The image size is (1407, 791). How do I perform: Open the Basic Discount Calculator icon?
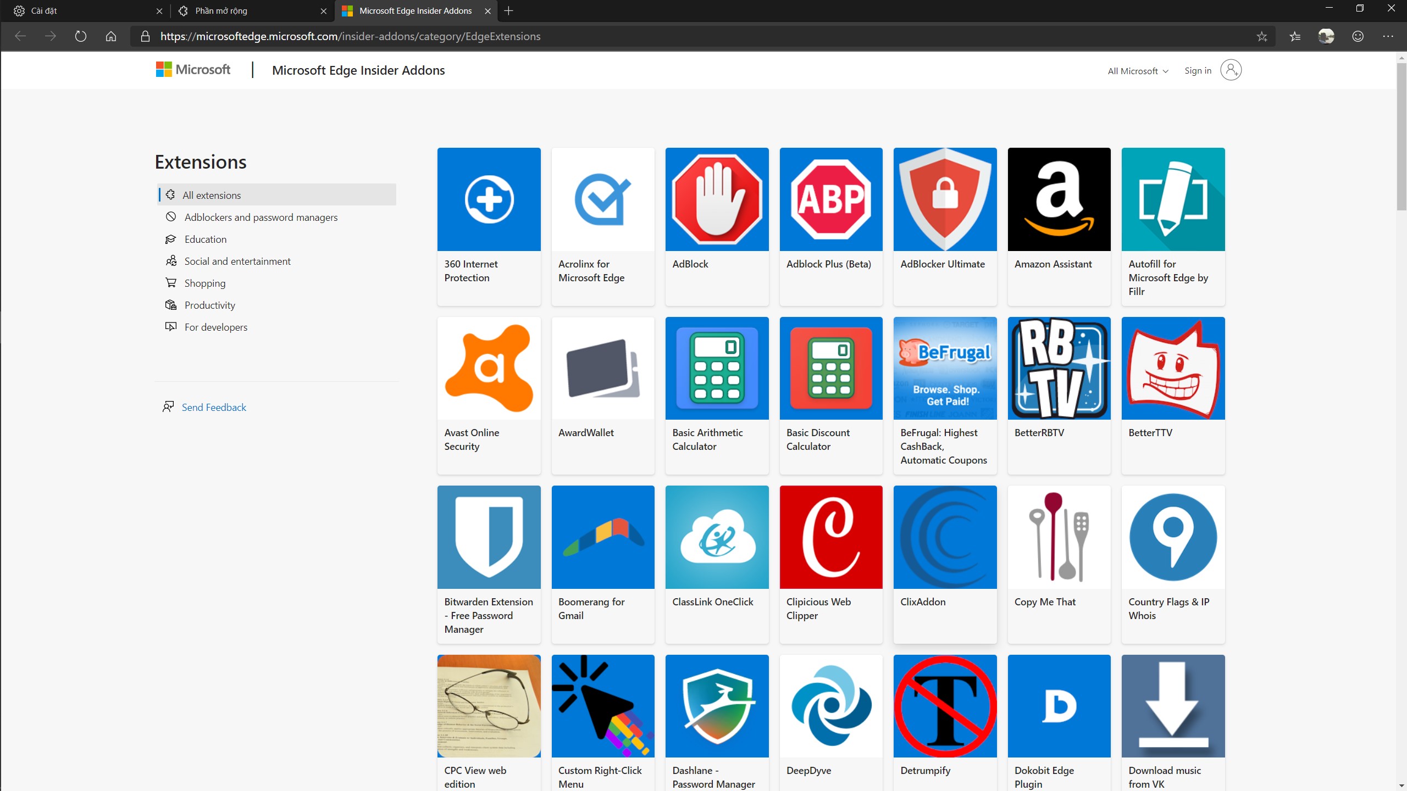[831, 368]
